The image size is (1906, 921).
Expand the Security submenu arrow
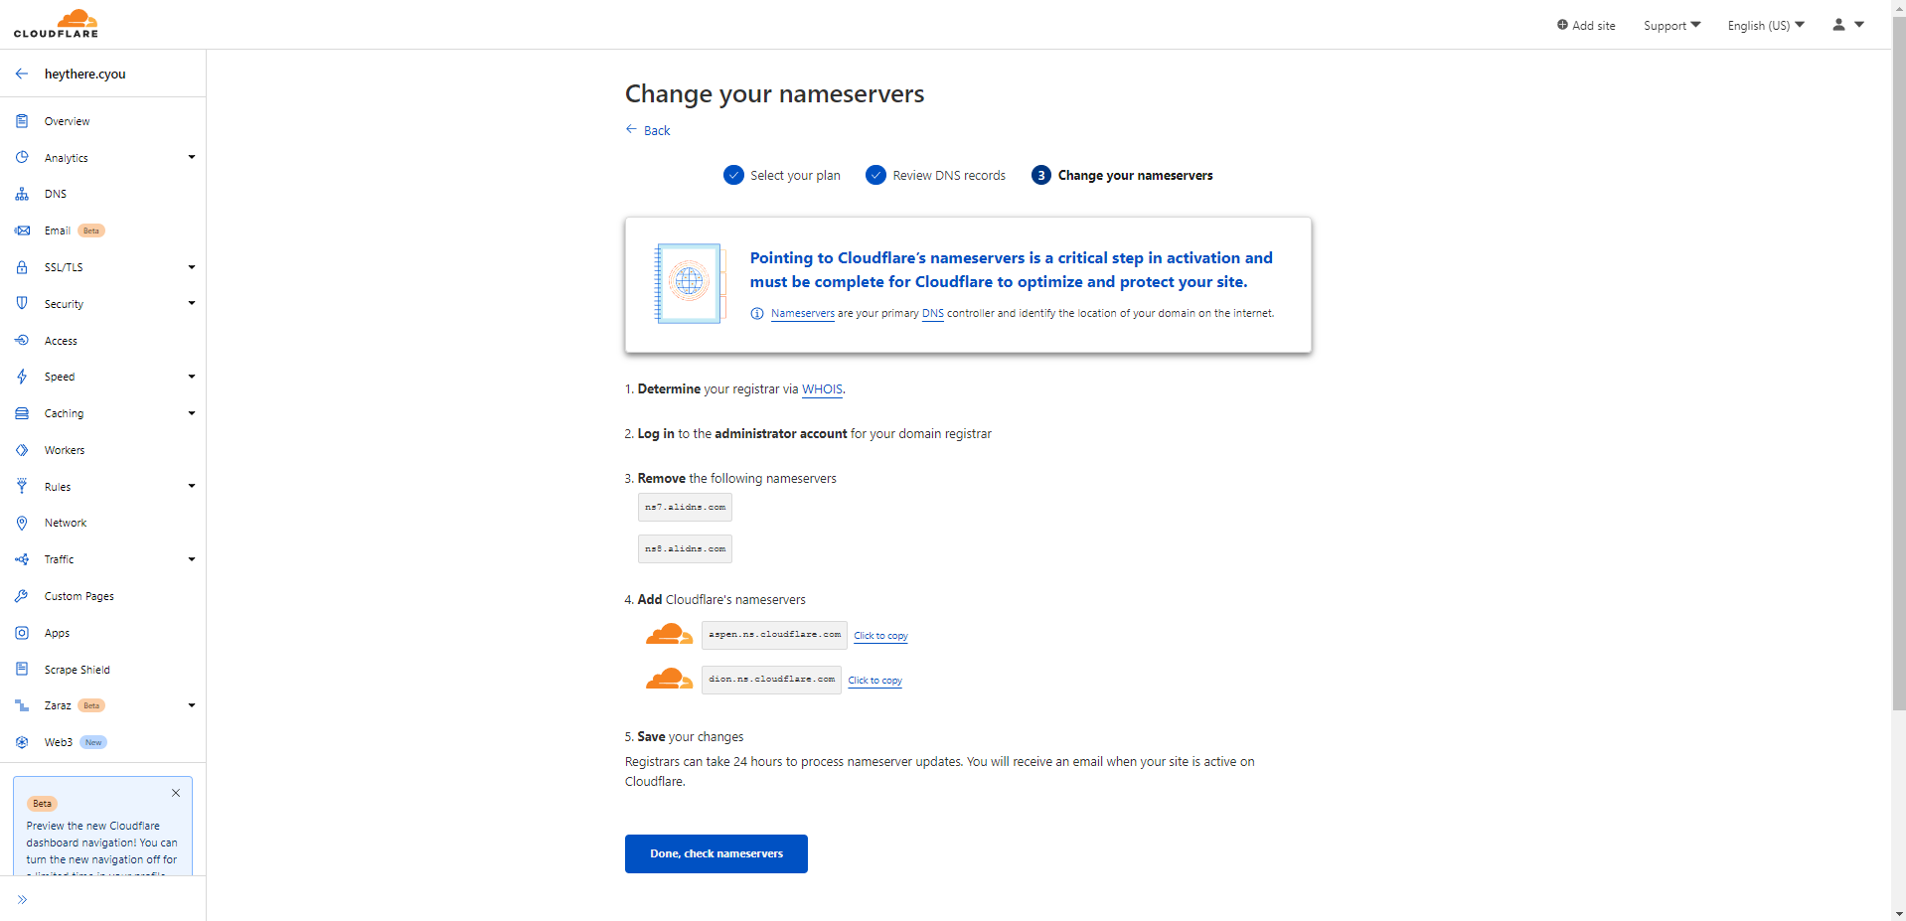[x=192, y=303]
